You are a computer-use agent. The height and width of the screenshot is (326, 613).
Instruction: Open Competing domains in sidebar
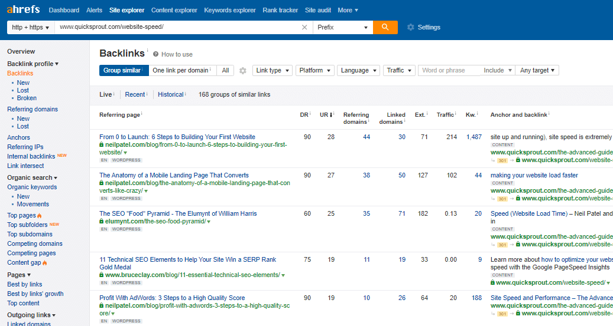click(35, 243)
